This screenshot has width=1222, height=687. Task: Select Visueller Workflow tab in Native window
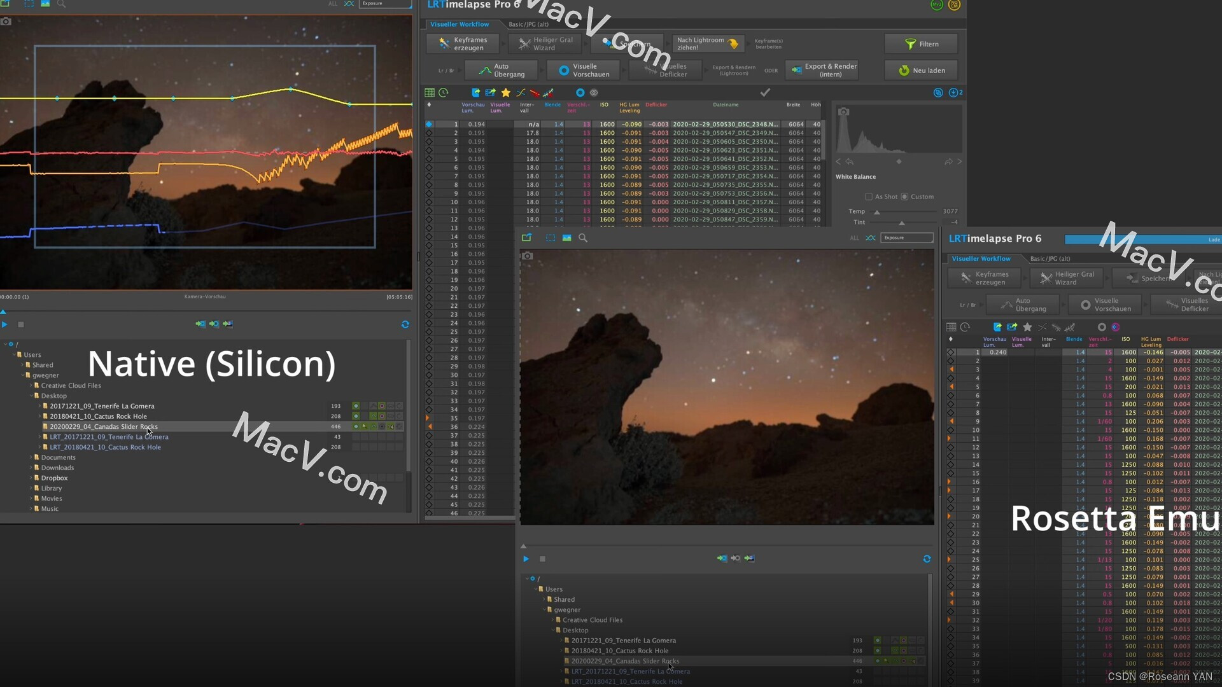pyautogui.click(x=460, y=24)
